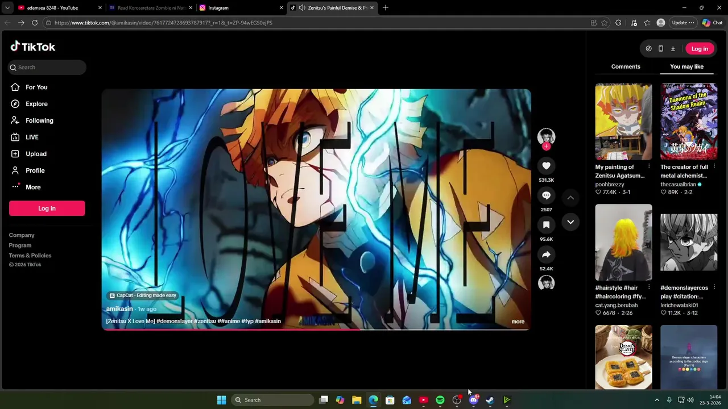Open Zenitsu painting video thumbnail
Screen dimensions: 728x409
tap(623, 122)
